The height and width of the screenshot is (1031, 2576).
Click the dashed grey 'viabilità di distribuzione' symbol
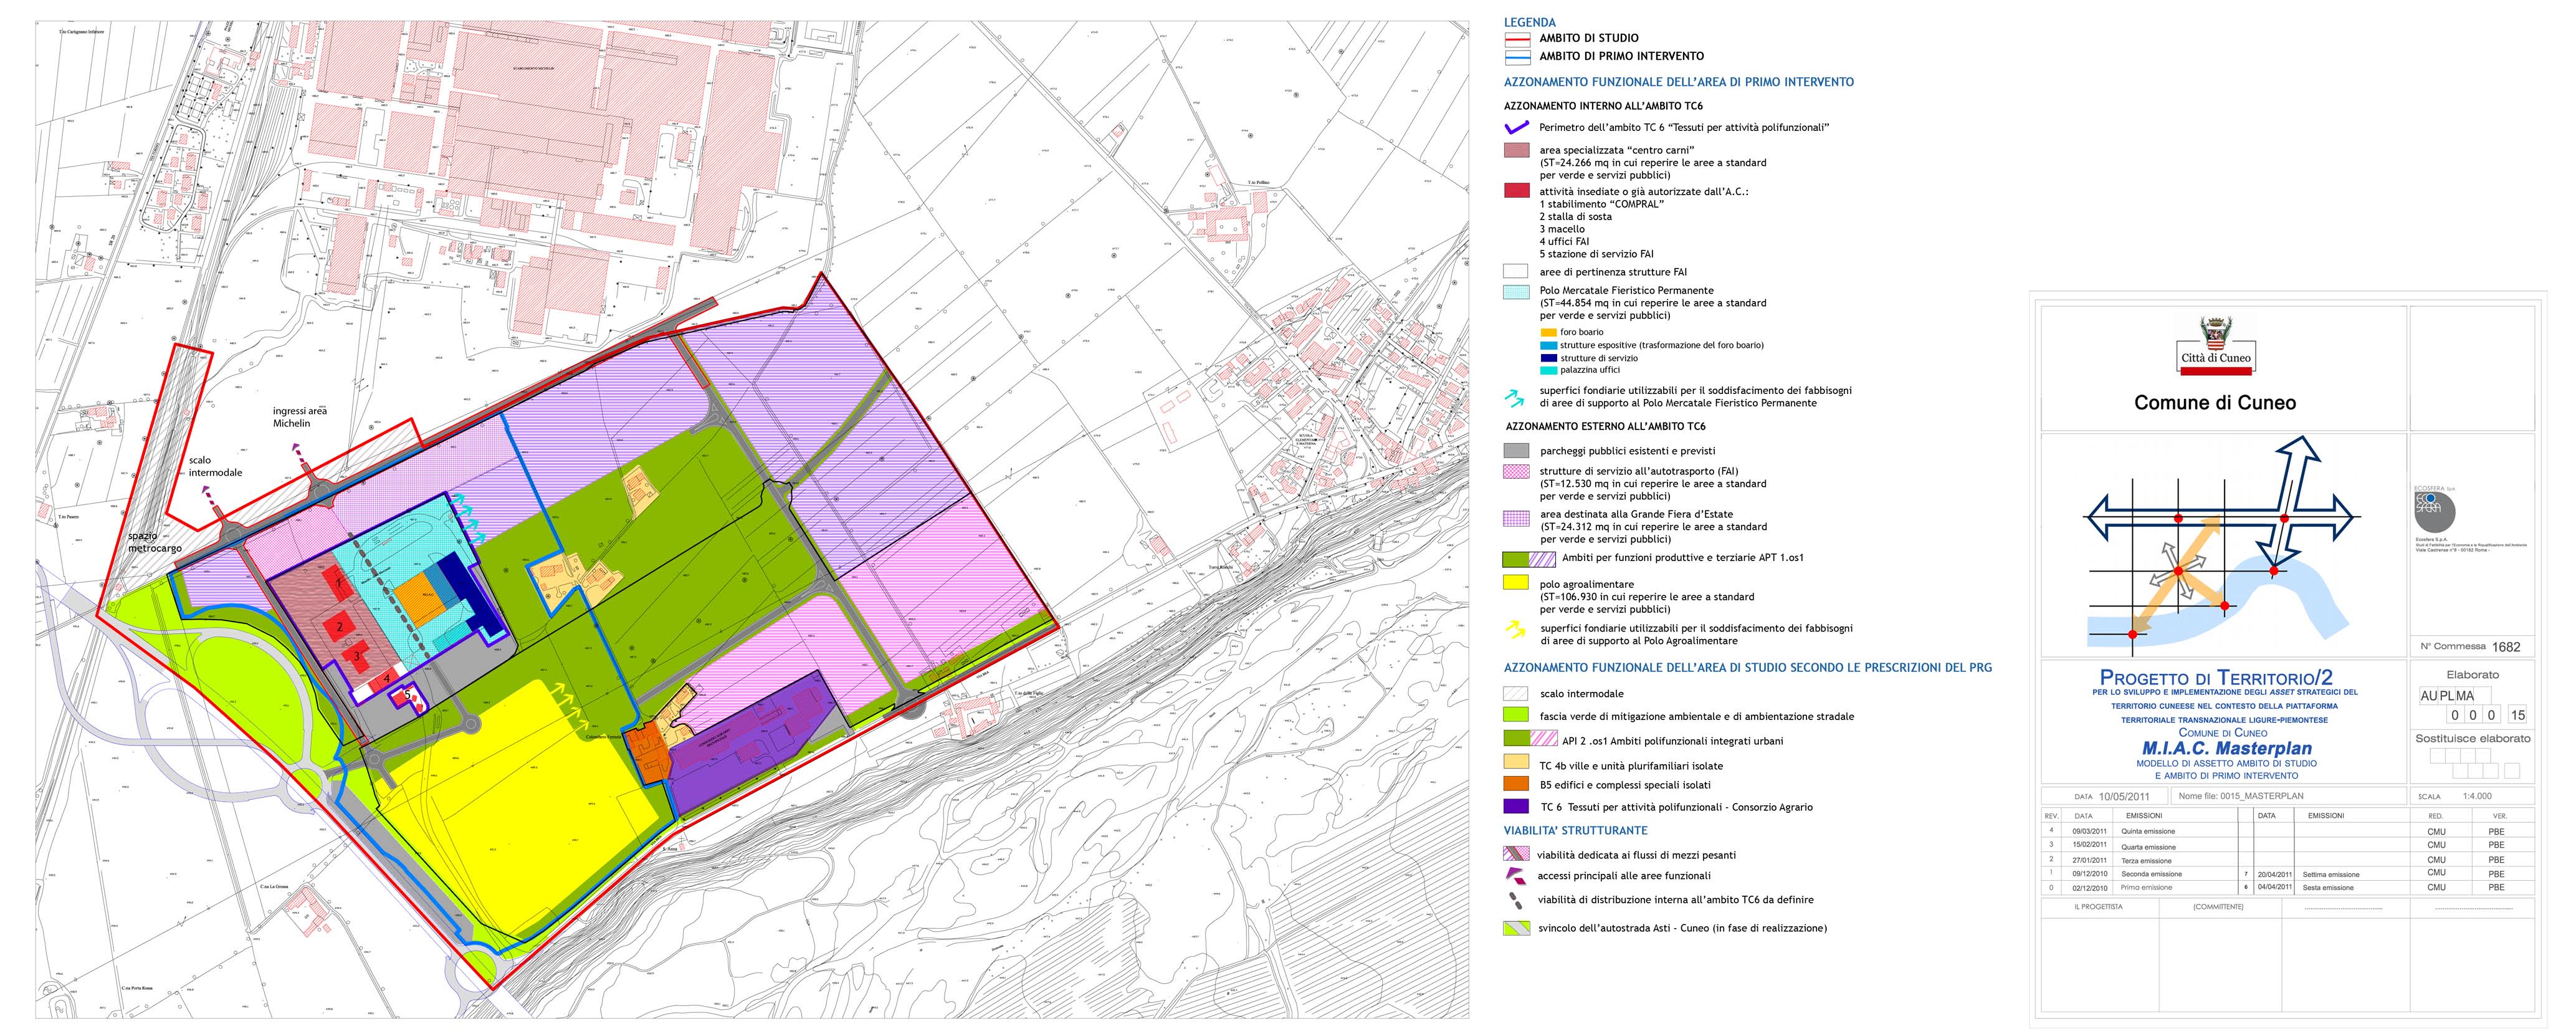(x=1516, y=900)
